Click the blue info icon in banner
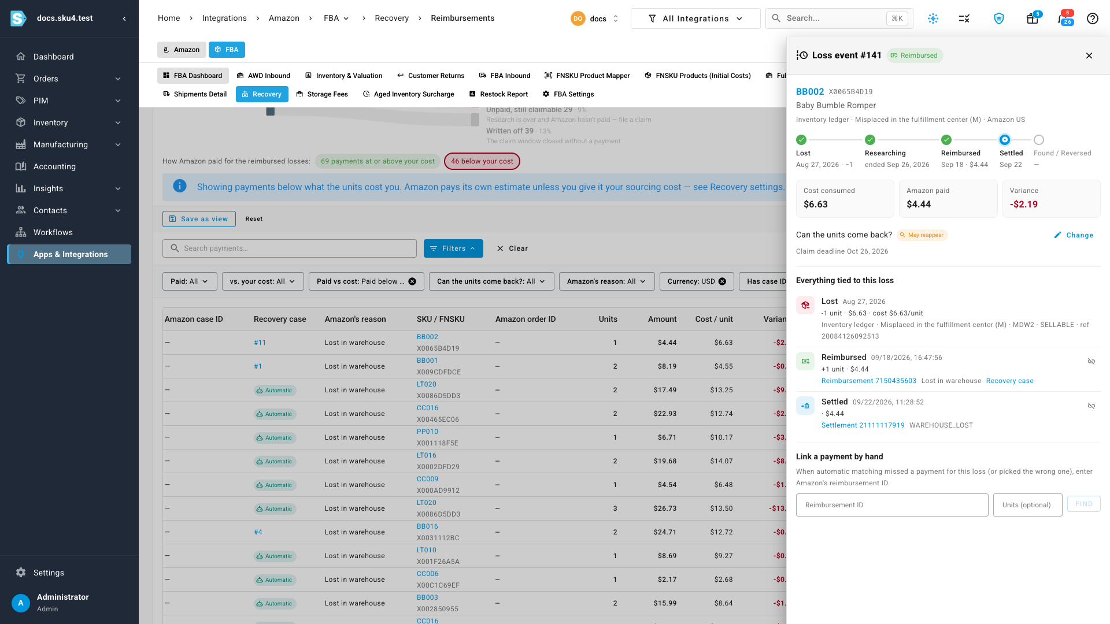The width and height of the screenshot is (1110, 624). point(180,186)
